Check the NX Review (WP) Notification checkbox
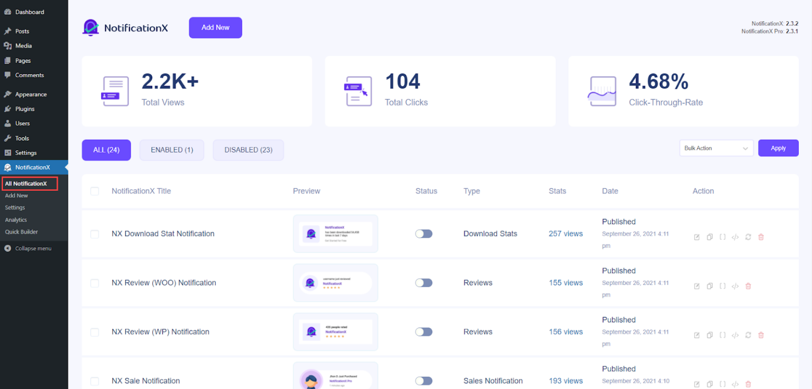The height and width of the screenshot is (389, 812). pyautogui.click(x=95, y=332)
